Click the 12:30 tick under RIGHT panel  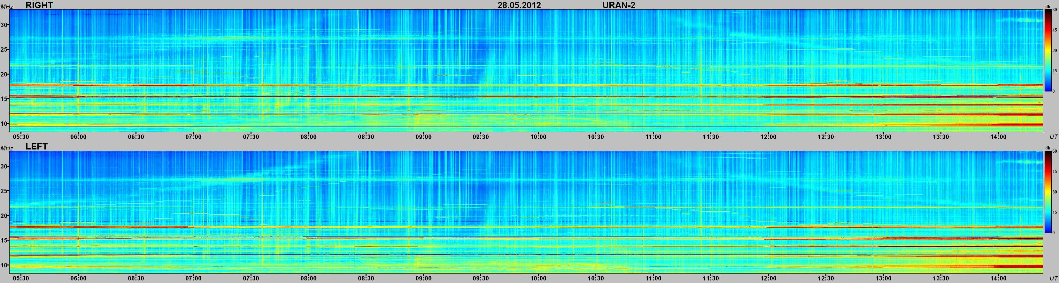coord(826,137)
